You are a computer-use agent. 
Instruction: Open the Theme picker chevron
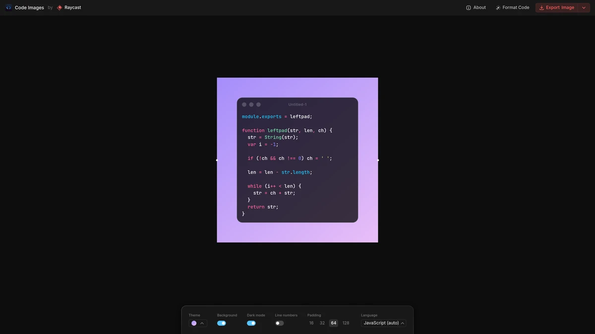(x=201, y=323)
